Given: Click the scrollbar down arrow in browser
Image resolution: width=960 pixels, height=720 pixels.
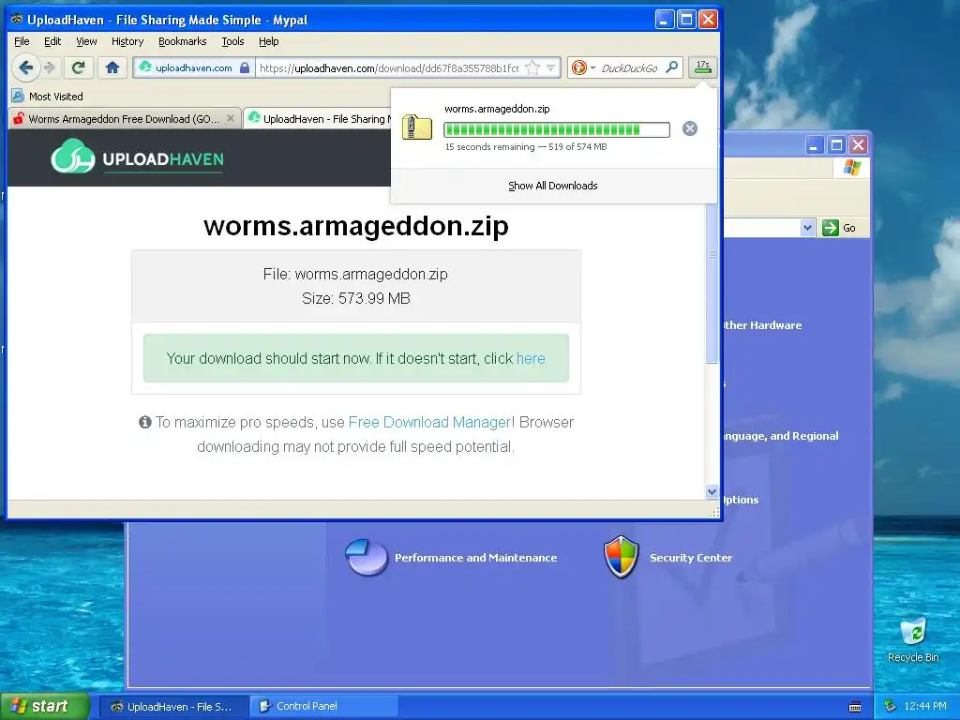Looking at the screenshot, I should 712,491.
